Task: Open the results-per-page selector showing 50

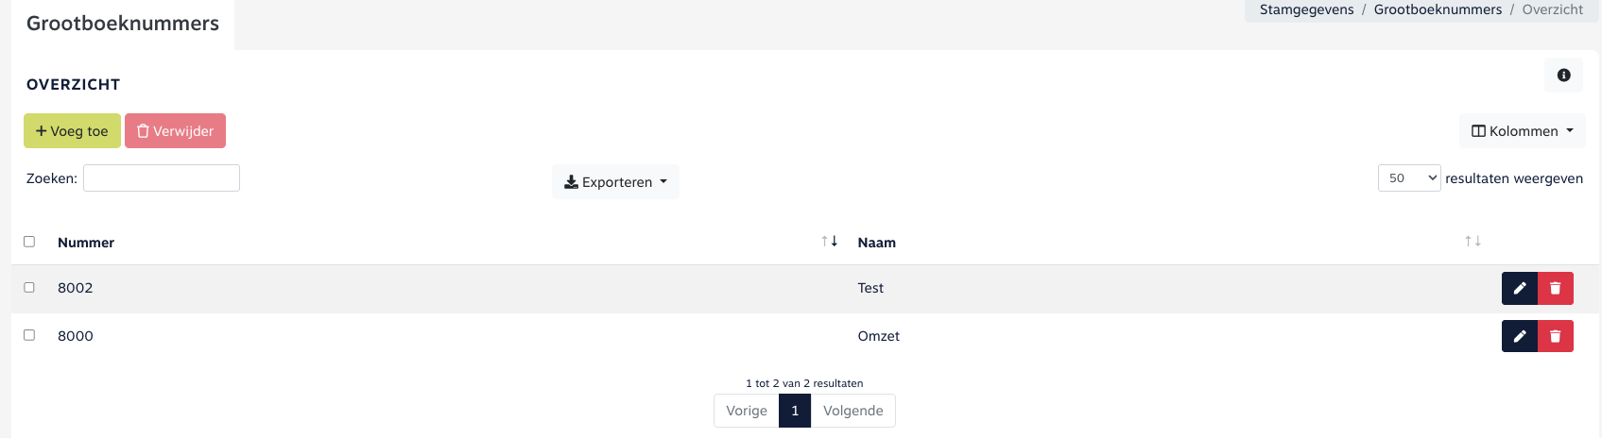Action: pos(1408,178)
